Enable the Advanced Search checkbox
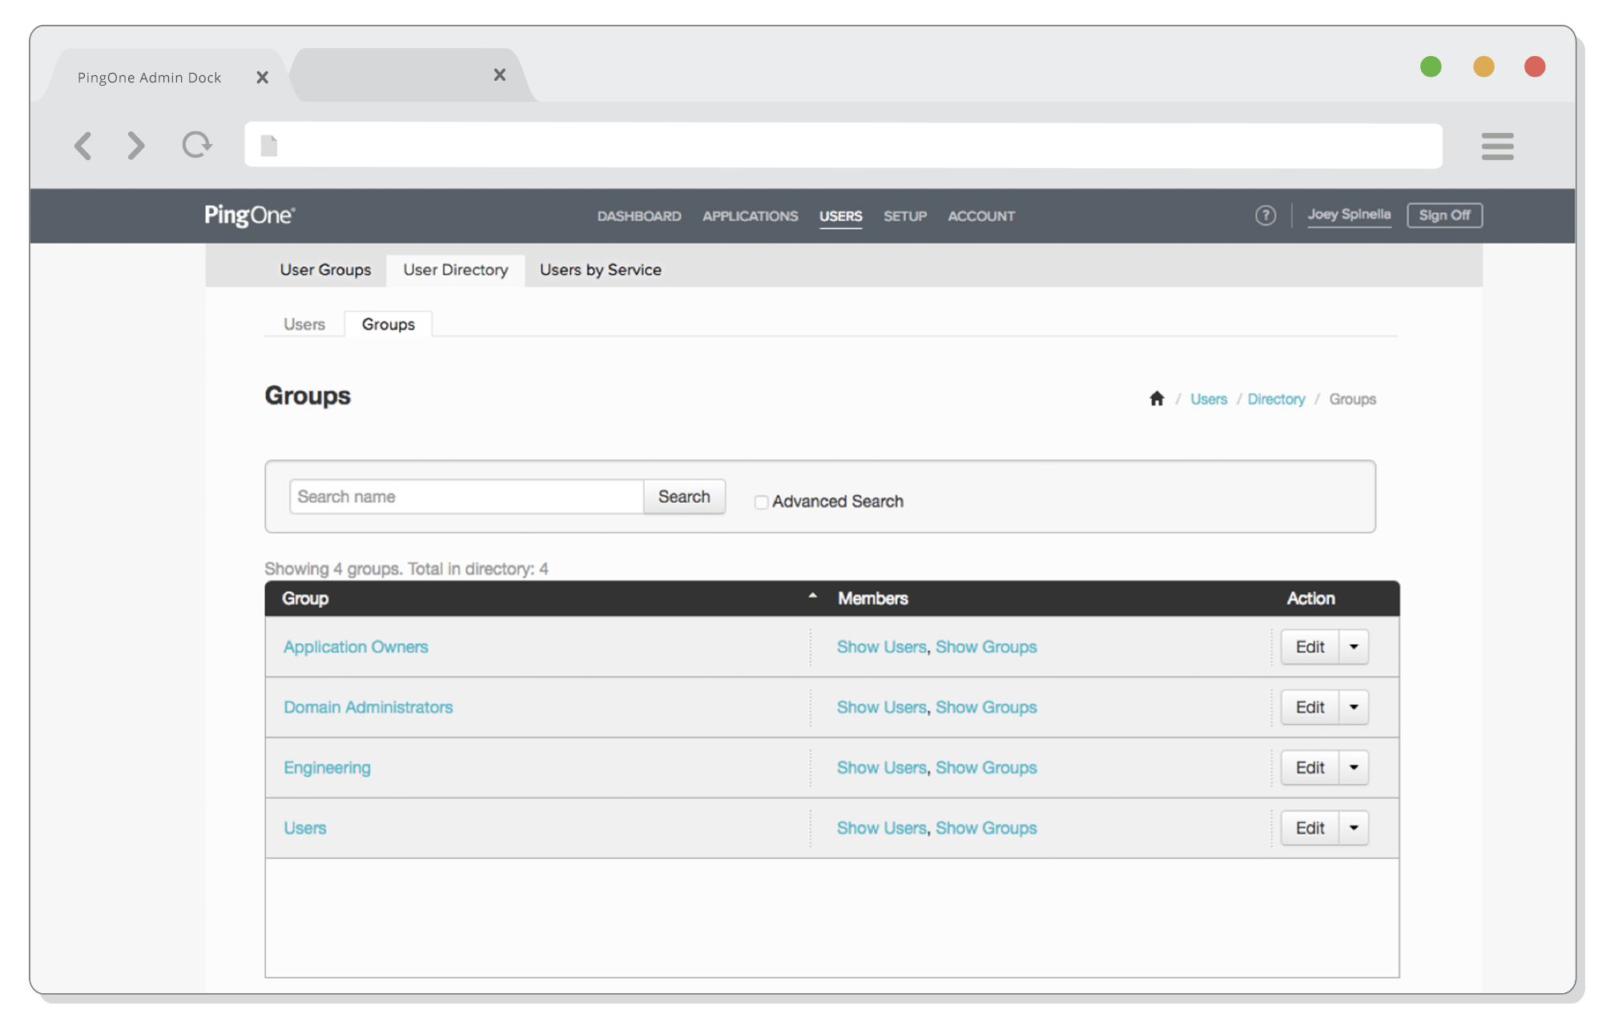The height and width of the screenshot is (1022, 1602). coord(761,502)
